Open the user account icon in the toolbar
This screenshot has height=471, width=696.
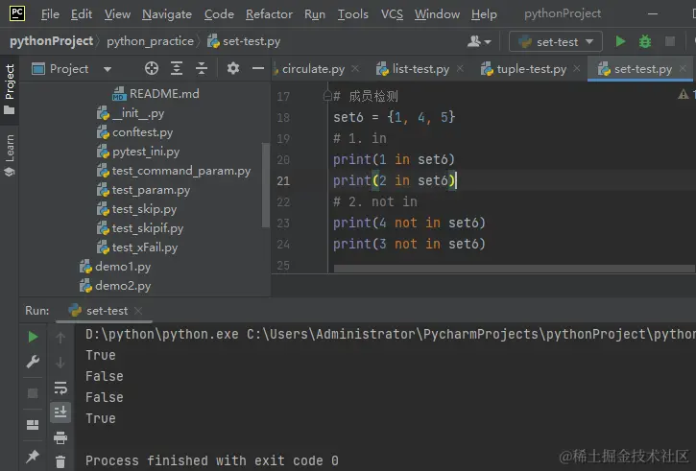pyautogui.click(x=478, y=41)
